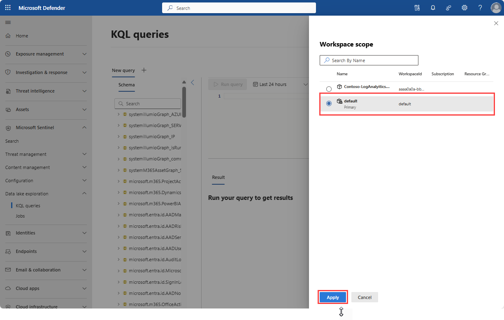Open the help question mark icon

[x=480, y=8]
